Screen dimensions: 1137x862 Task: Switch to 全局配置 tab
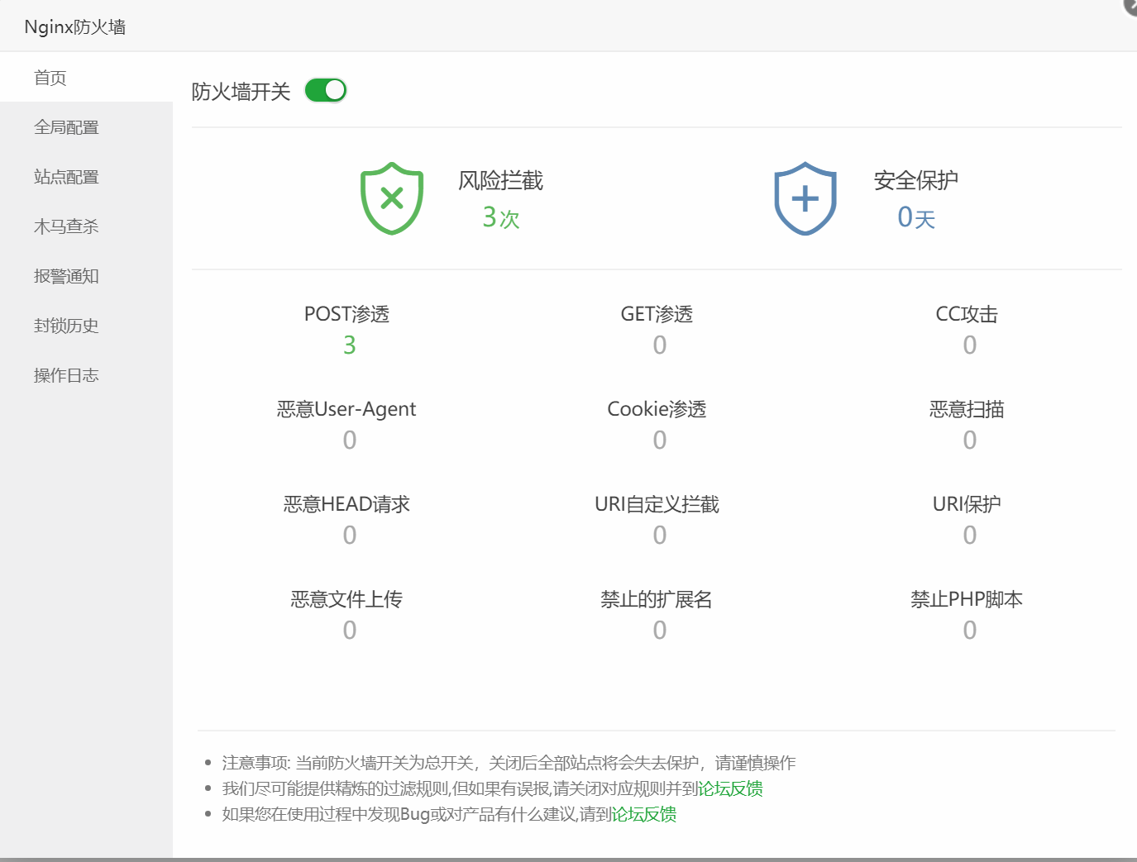(x=86, y=127)
